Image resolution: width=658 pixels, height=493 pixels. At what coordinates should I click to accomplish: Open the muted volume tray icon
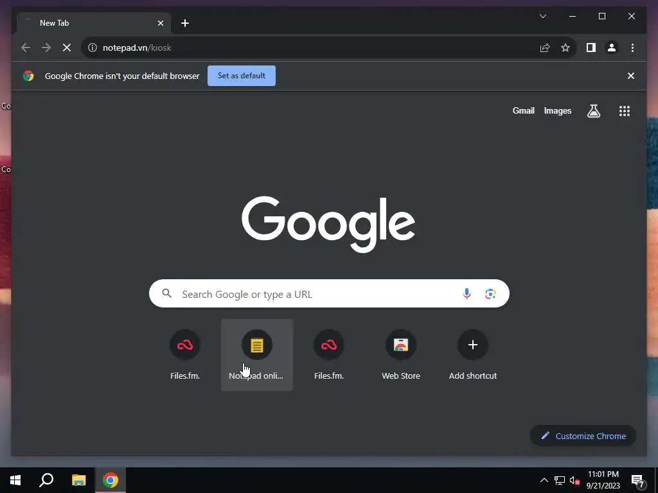pos(574,480)
